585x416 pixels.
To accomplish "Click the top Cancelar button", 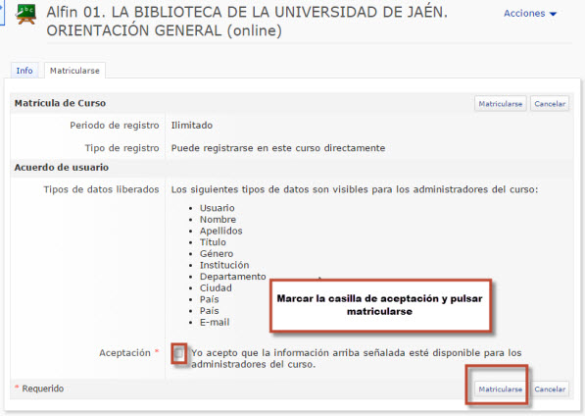I will [550, 104].
